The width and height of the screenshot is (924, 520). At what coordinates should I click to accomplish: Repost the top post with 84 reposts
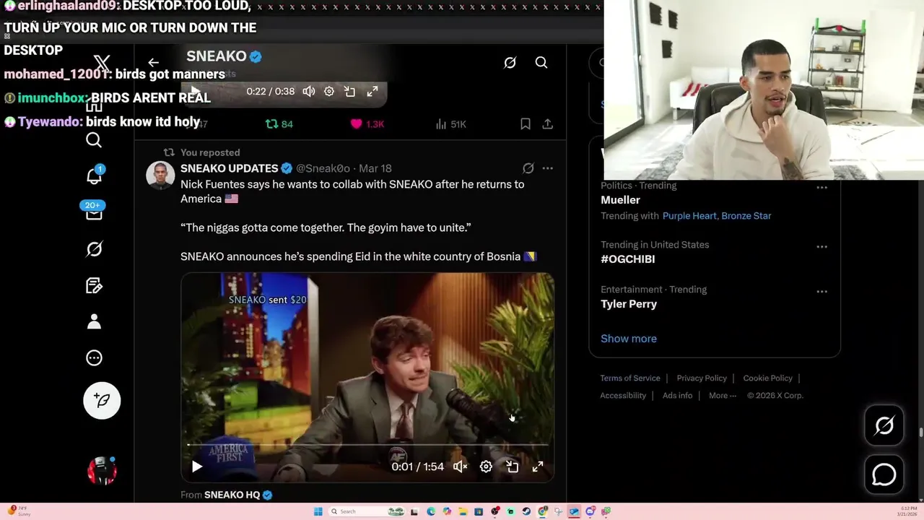tap(279, 124)
